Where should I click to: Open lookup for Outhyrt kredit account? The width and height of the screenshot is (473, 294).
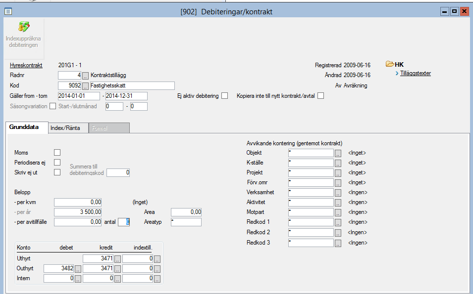[x=118, y=269]
